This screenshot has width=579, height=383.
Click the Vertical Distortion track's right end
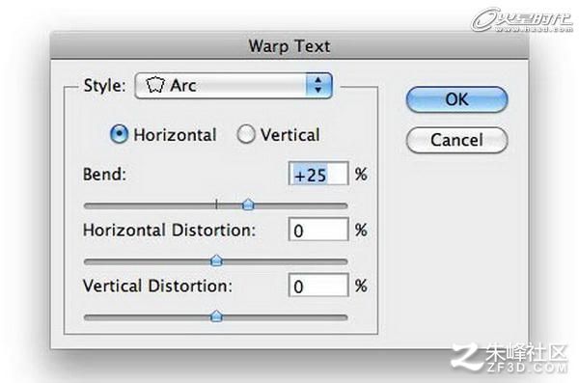(344, 317)
